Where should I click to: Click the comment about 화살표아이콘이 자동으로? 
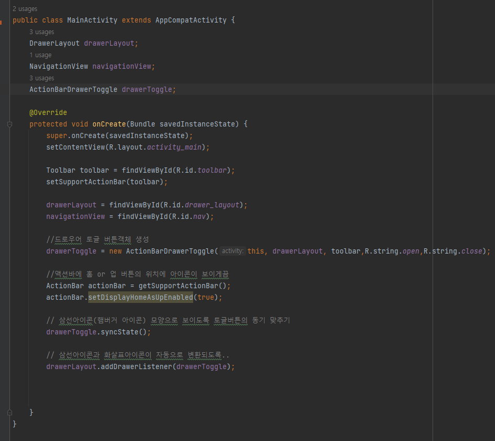tap(138, 355)
